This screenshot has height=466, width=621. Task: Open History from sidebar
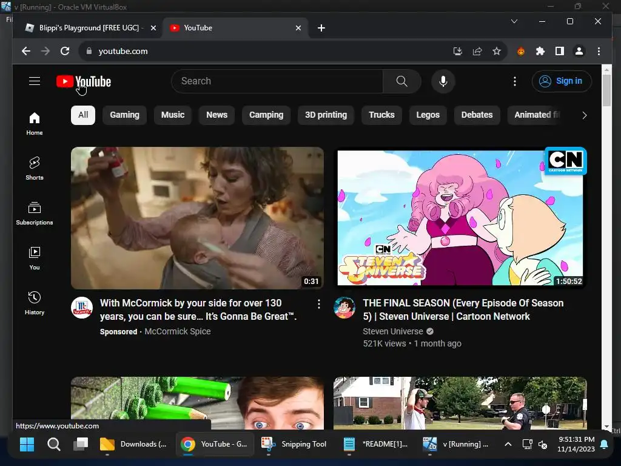coord(35,303)
